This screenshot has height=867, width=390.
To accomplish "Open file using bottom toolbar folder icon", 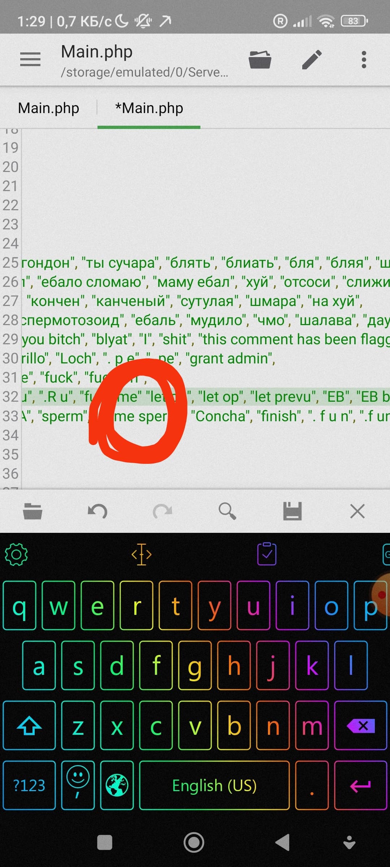I will [33, 511].
